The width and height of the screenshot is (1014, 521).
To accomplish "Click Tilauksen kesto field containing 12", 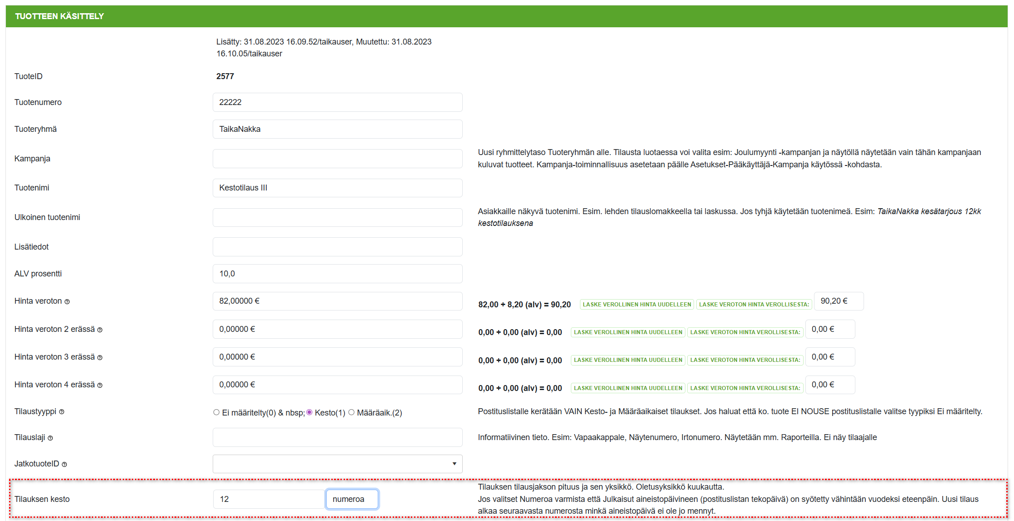I will [268, 499].
